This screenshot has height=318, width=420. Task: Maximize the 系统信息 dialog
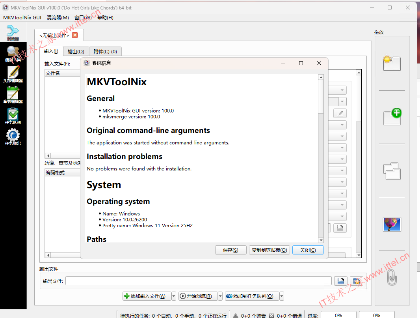pyautogui.click(x=301, y=63)
